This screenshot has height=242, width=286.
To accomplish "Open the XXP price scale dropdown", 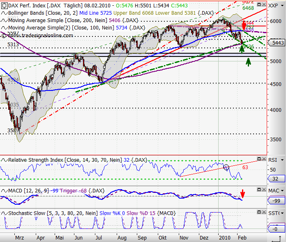I will 283,6.
